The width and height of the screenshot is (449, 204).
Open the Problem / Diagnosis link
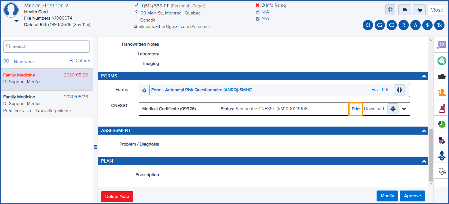point(139,144)
